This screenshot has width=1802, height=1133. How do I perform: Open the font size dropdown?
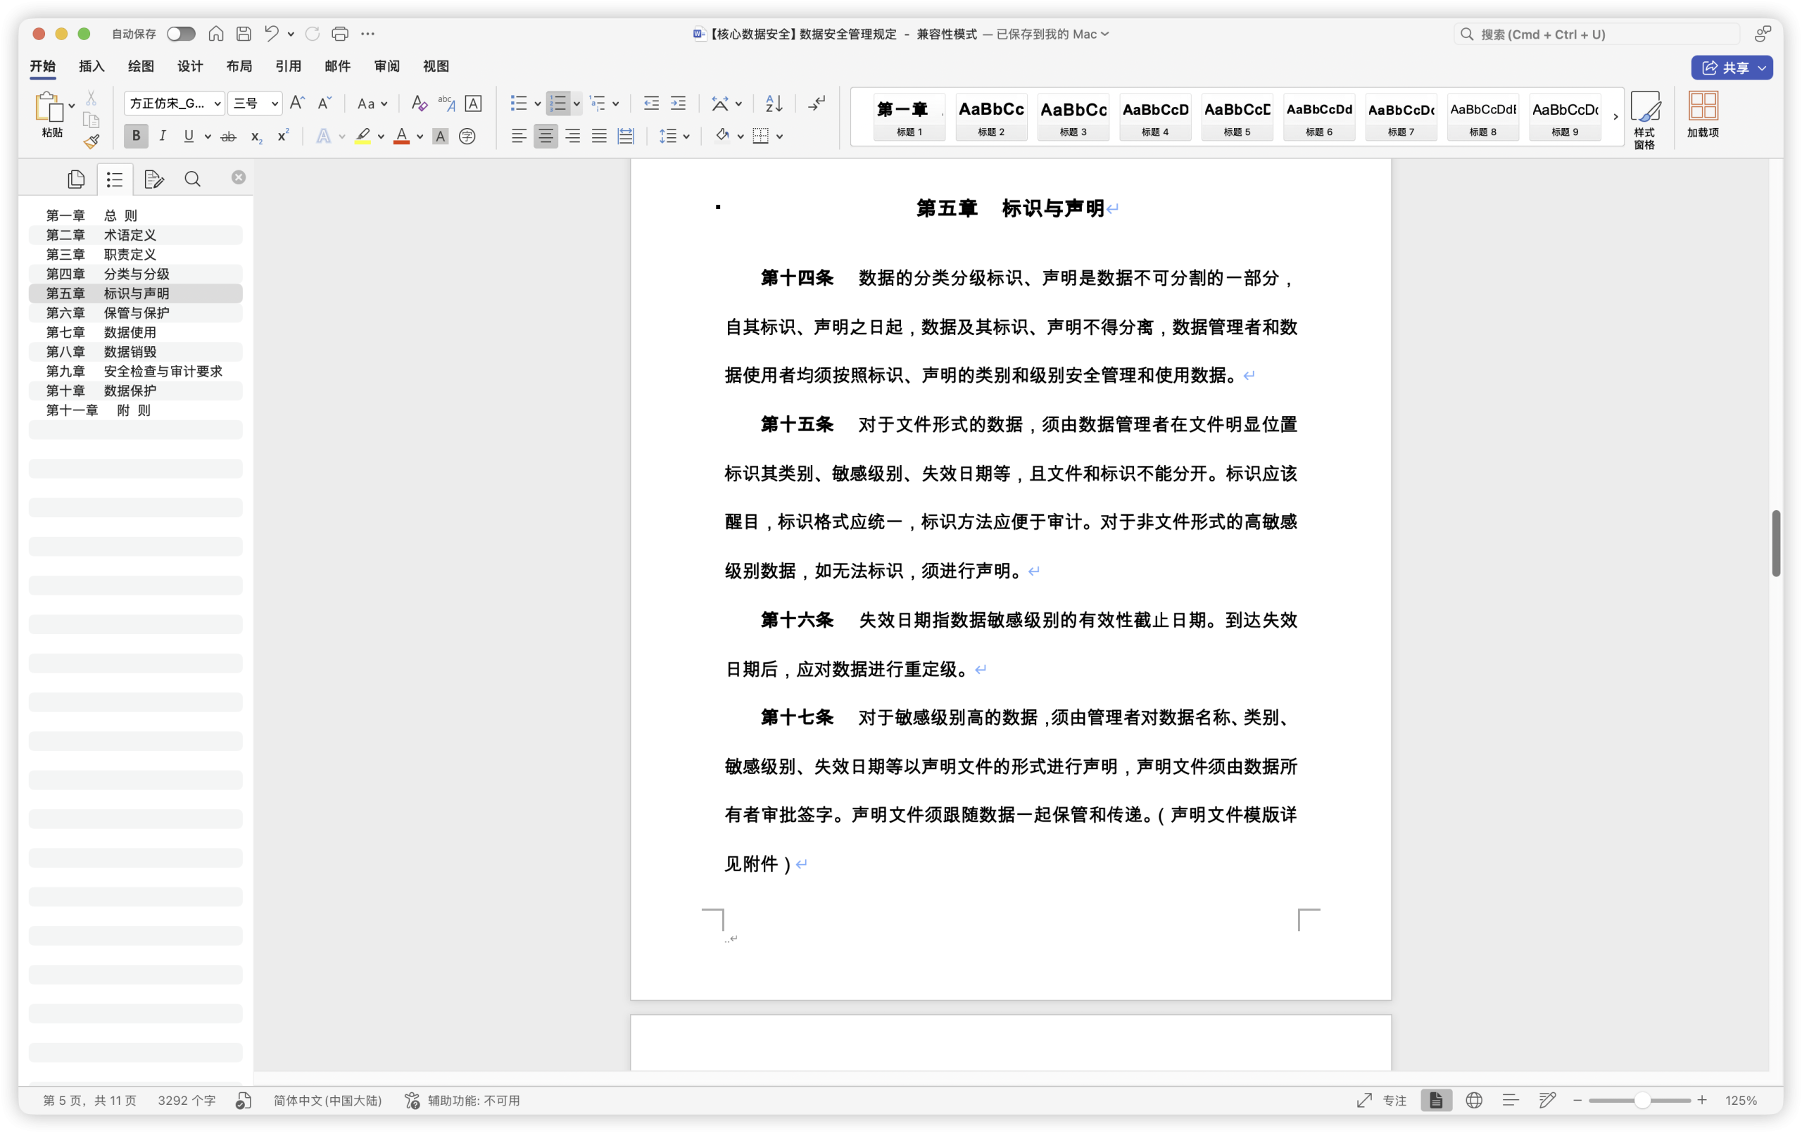[275, 103]
